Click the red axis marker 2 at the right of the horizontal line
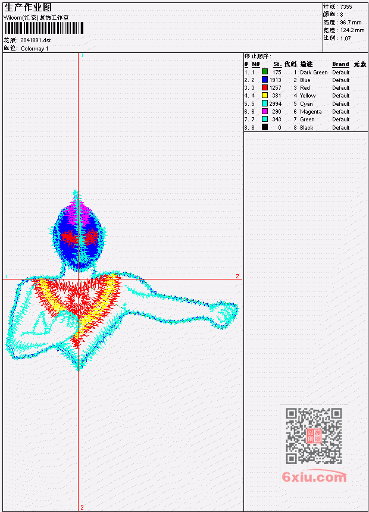This screenshot has height=512, width=369. (x=237, y=277)
